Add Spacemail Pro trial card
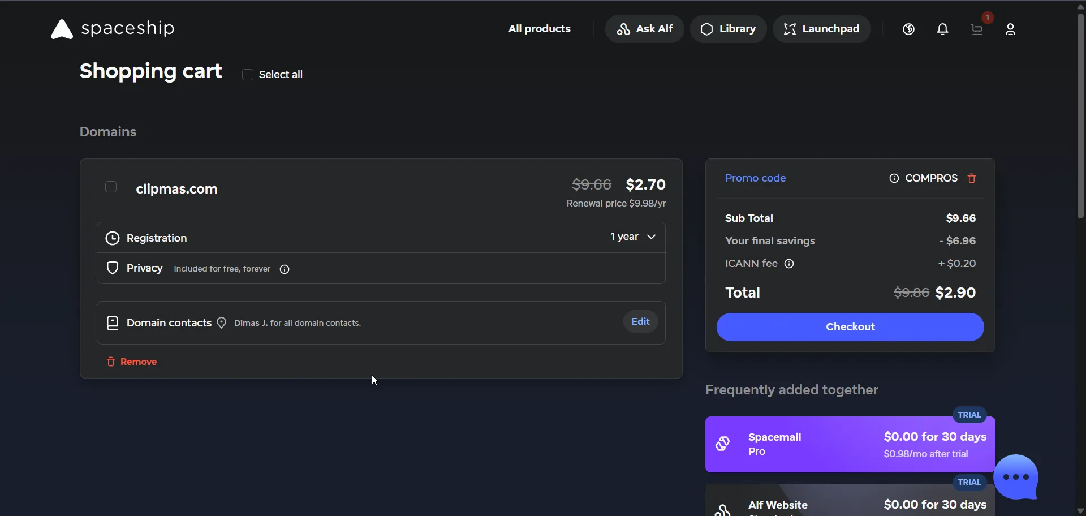1086x516 pixels. (x=850, y=445)
